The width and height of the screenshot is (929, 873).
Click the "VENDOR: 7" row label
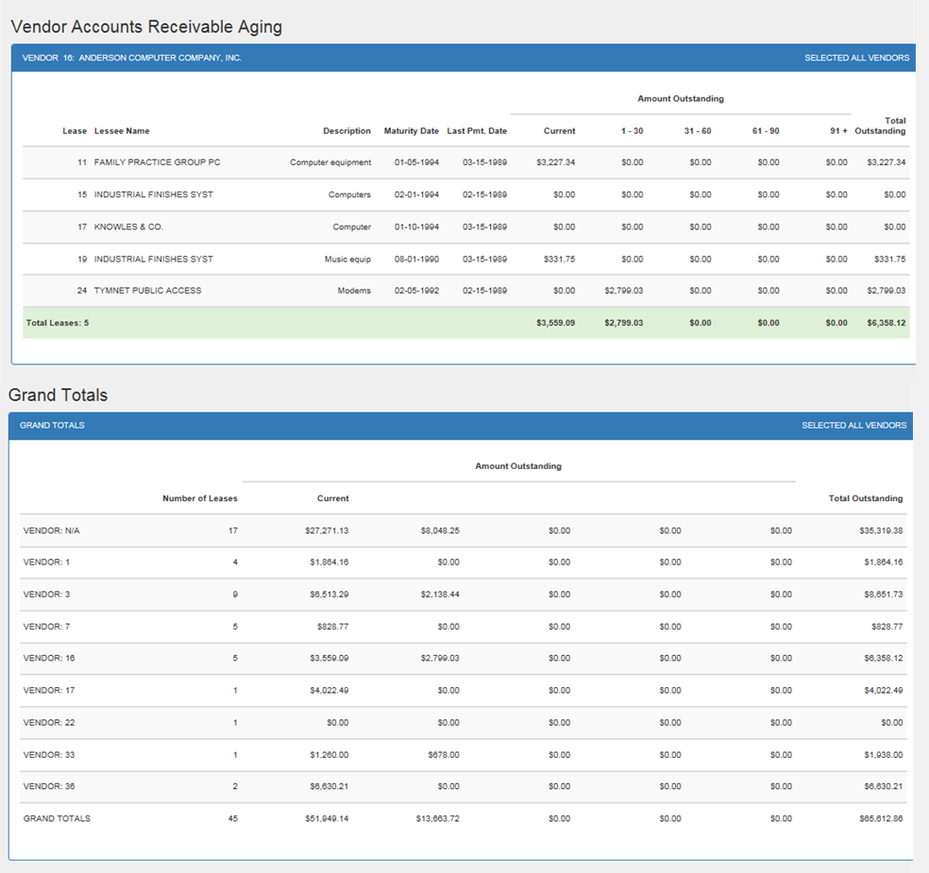46,627
